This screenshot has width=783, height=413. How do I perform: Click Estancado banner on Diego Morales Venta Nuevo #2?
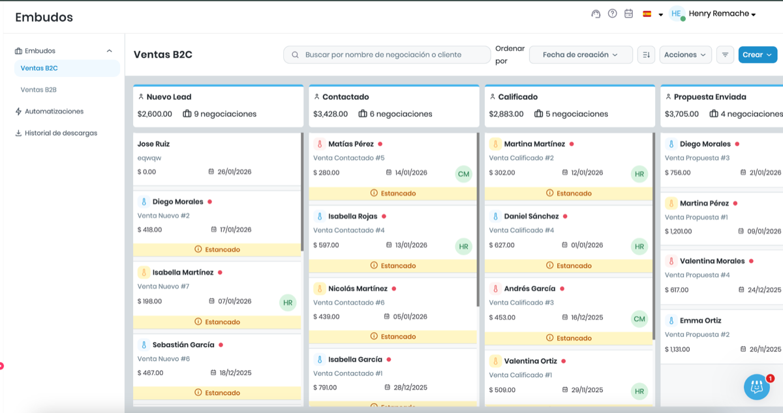click(217, 249)
